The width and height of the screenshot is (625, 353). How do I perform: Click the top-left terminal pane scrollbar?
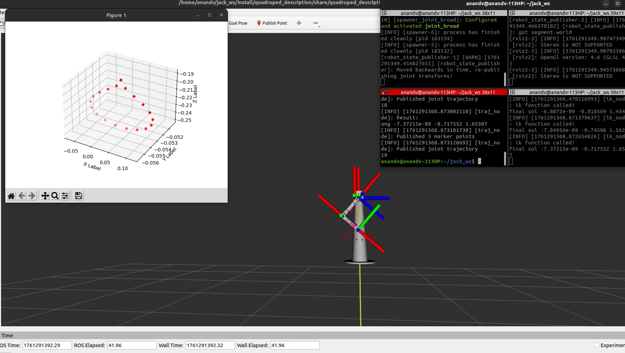505,79
